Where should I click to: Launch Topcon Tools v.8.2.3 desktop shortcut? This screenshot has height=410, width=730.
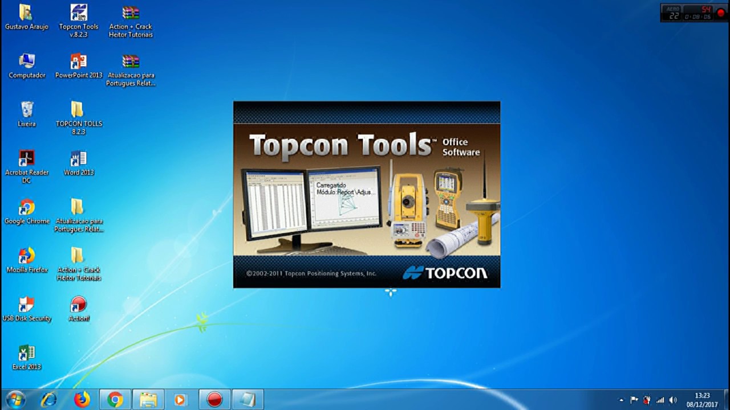[79, 21]
